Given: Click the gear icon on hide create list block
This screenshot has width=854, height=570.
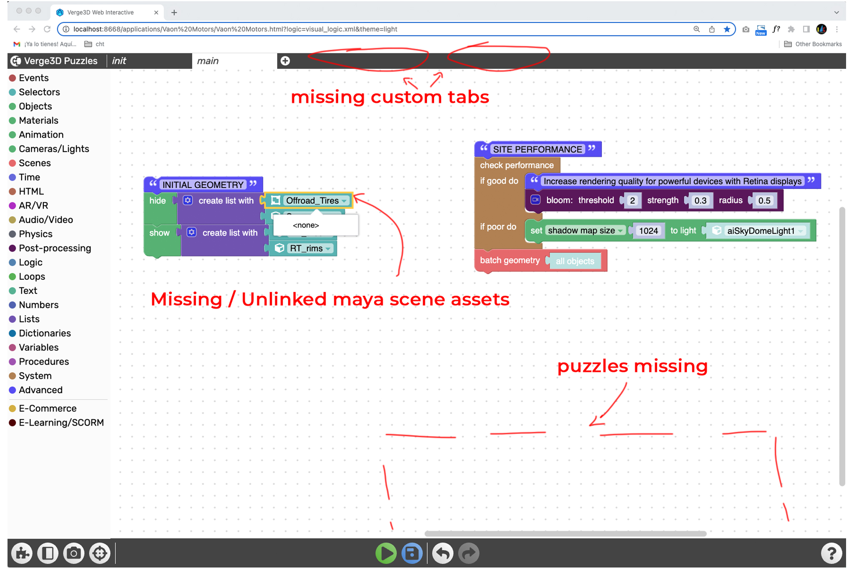Looking at the screenshot, I should tap(188, 200).
